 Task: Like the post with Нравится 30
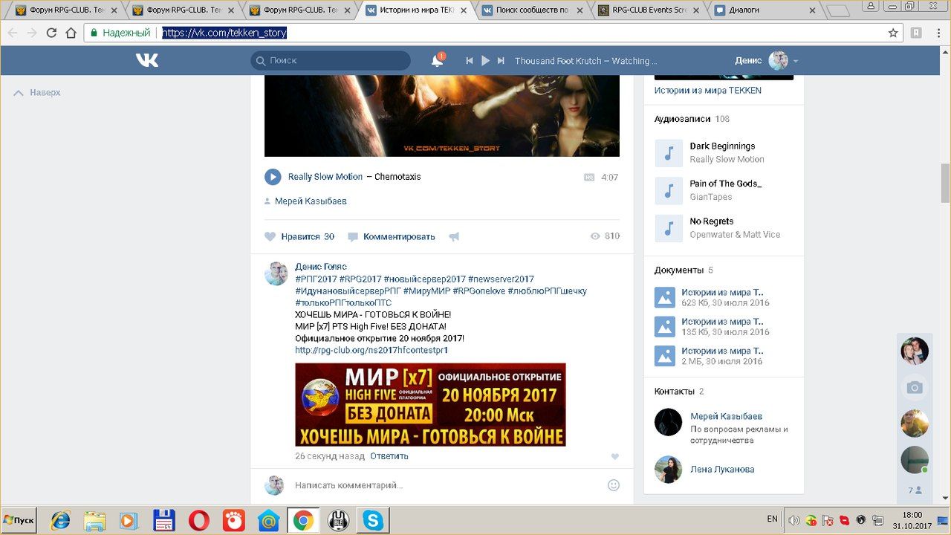tap(299, 236)
